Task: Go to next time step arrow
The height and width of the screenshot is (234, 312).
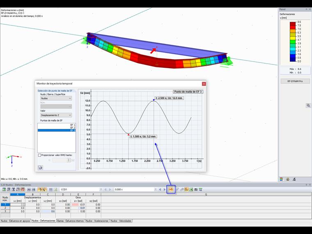Action: click(x=165, y=189)
